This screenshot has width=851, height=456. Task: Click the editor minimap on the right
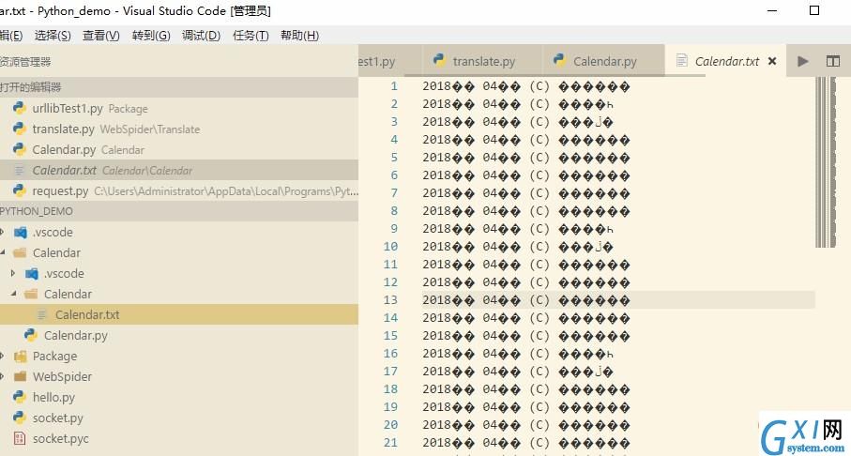[x=826, y=161]
